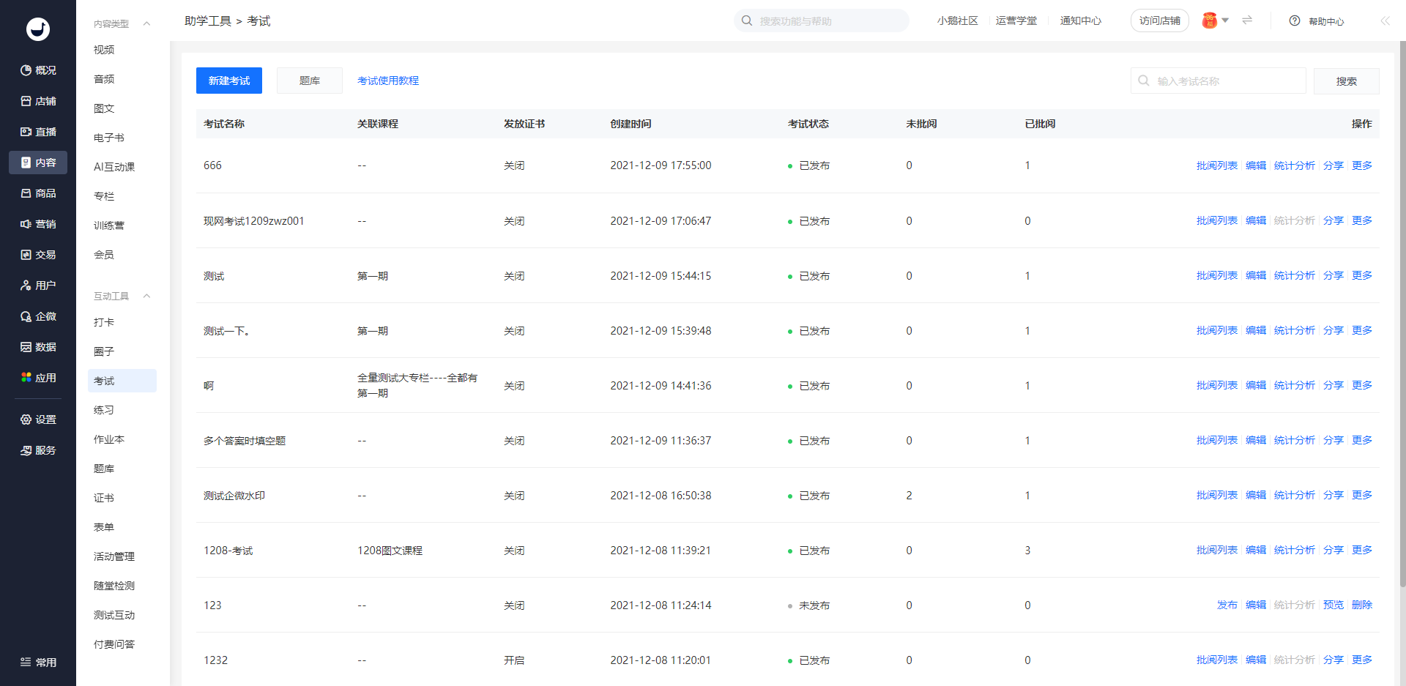Focus the 搜索功能与帮助 search field
The width and height of the screenshot is (1406, 686).
coord(822,20)
